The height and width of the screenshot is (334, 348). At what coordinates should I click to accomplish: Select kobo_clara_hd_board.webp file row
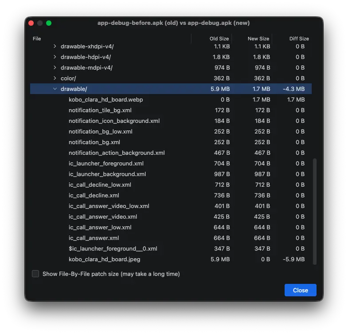(x=106, y=100)
